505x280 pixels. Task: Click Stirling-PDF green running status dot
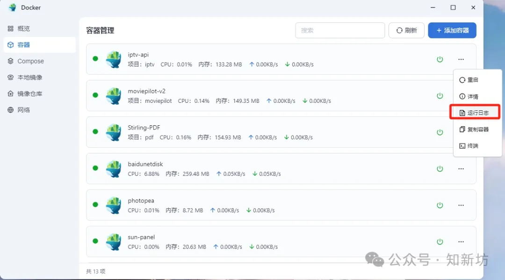tap(95, 131)
